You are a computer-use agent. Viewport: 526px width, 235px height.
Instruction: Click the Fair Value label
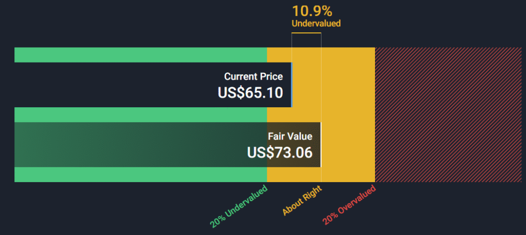tap(290, 136)
